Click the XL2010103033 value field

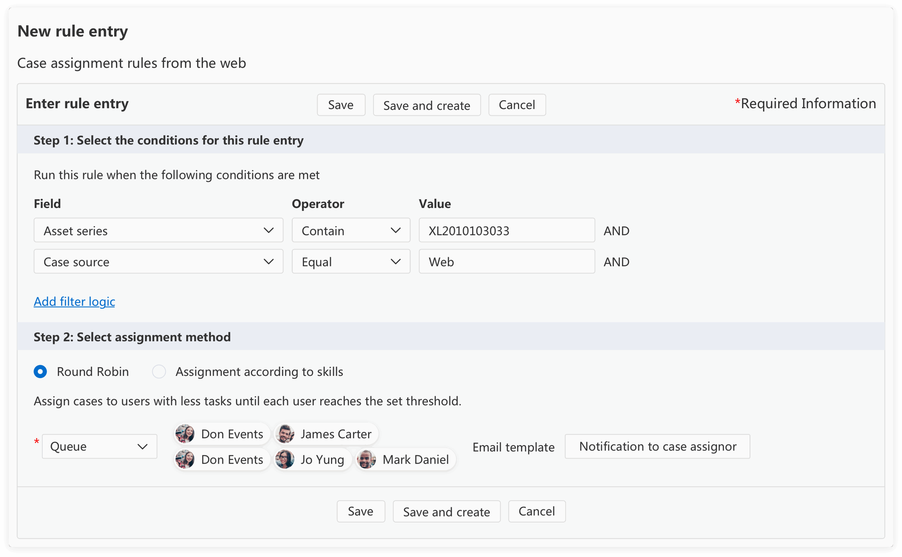click(x=506, y=230)
